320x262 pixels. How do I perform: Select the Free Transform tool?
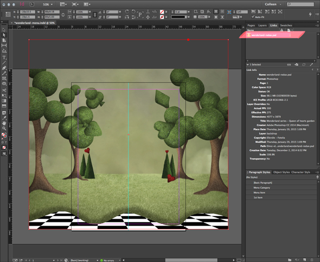click(x=4, y=95)
